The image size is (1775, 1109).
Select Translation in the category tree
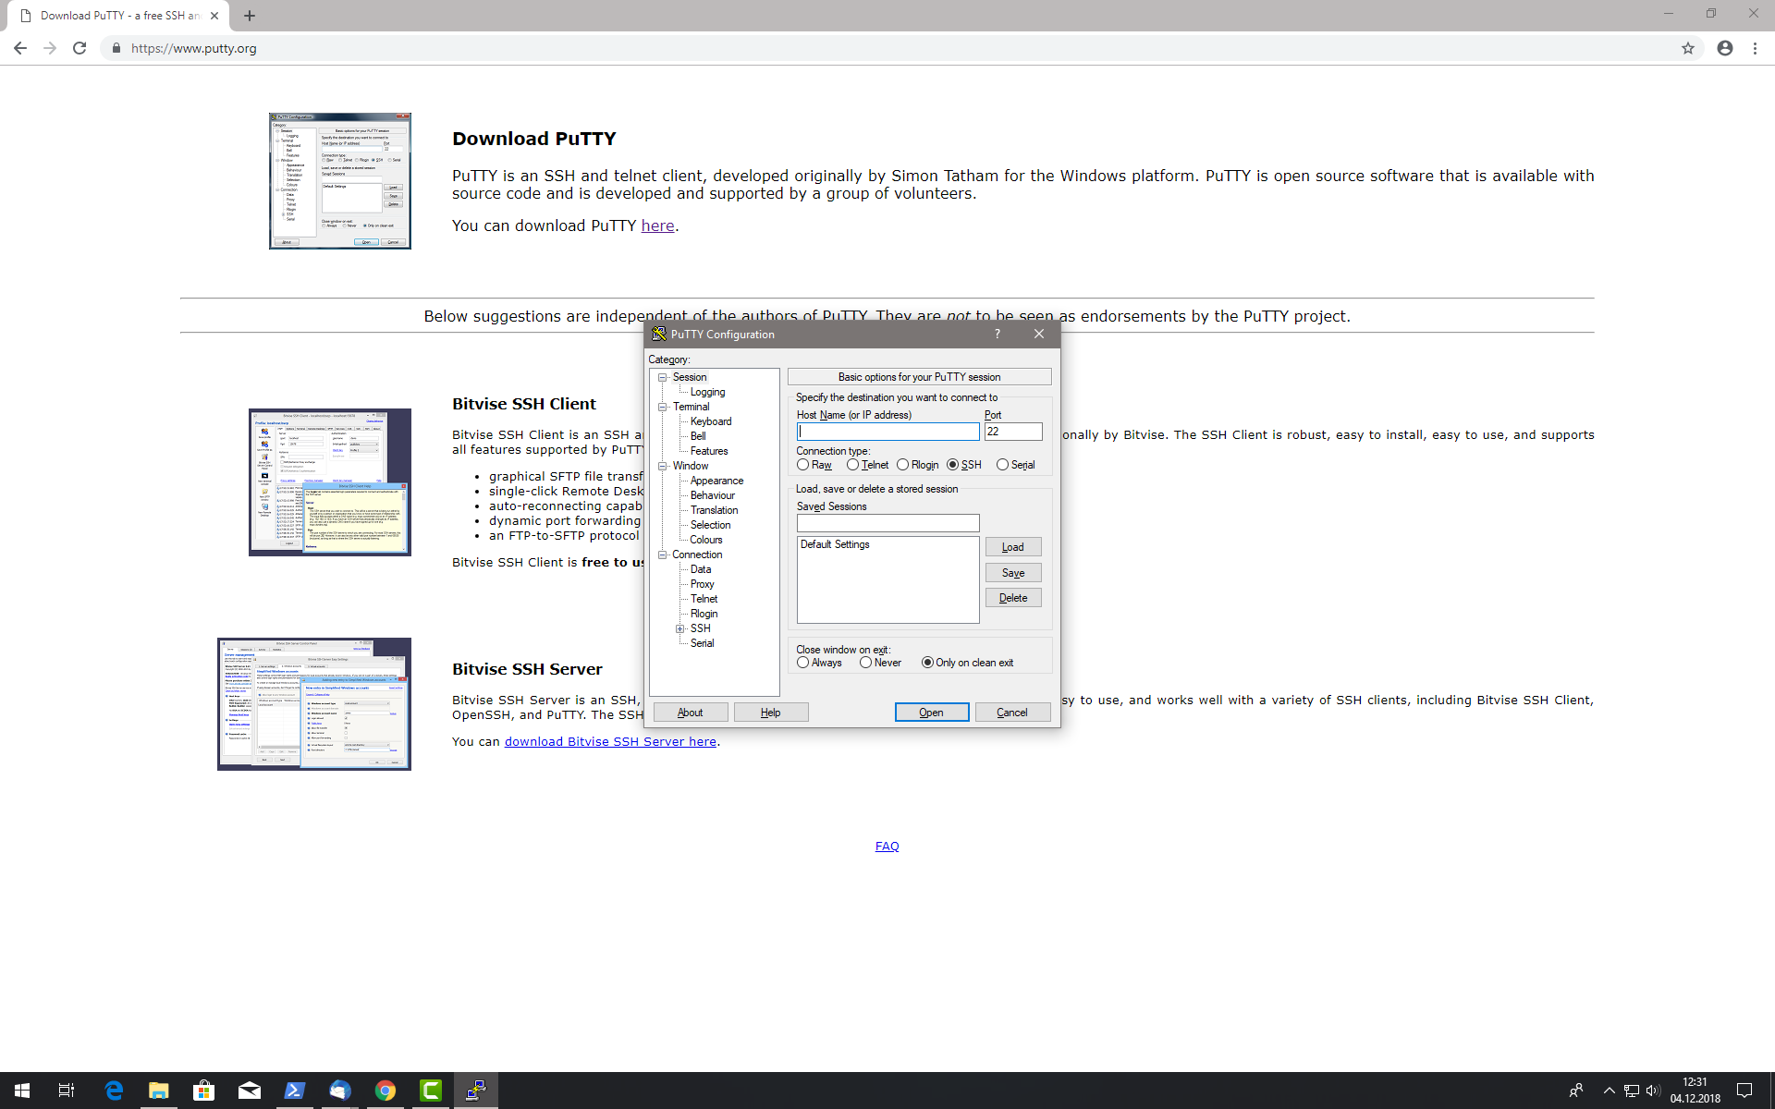coord(714,510)
